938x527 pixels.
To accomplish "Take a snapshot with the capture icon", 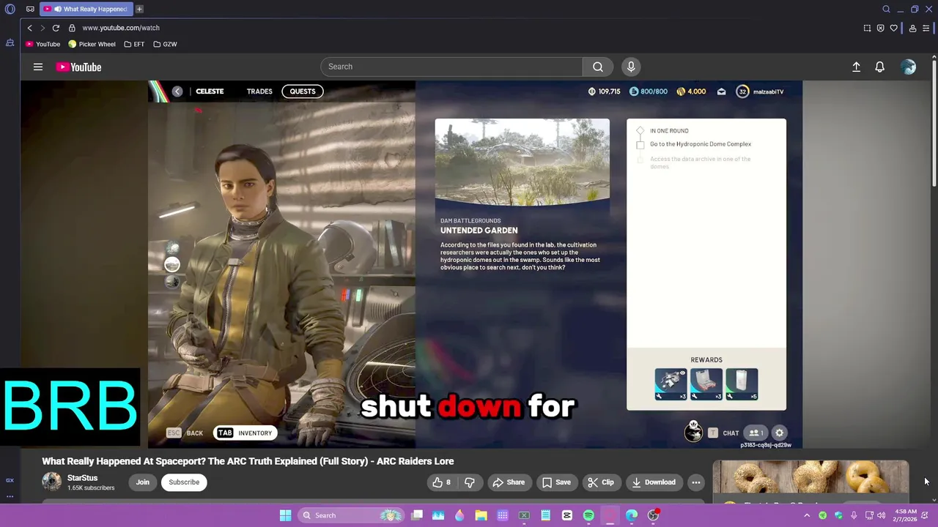I will pyautogui.click(x=867, y=28).
